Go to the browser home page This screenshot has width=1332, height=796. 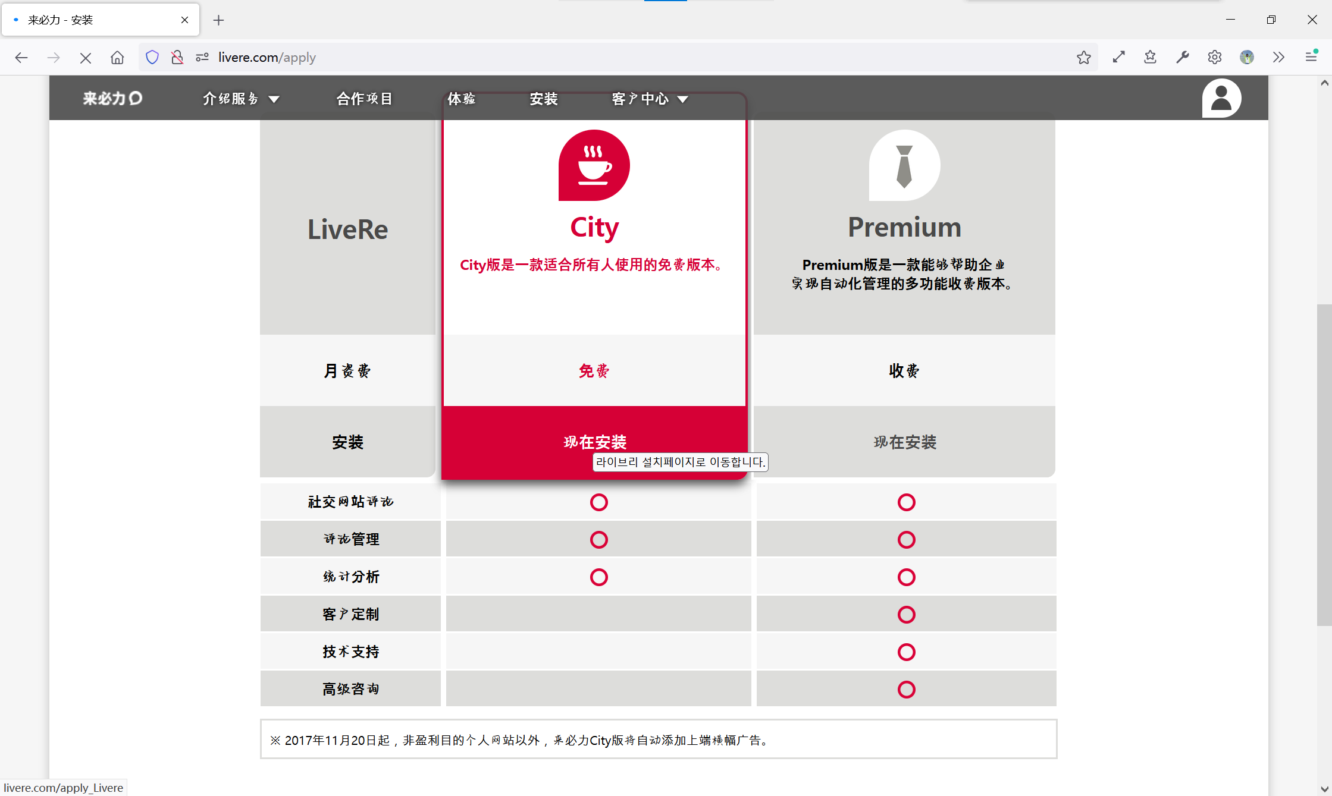tap(117, 58)
